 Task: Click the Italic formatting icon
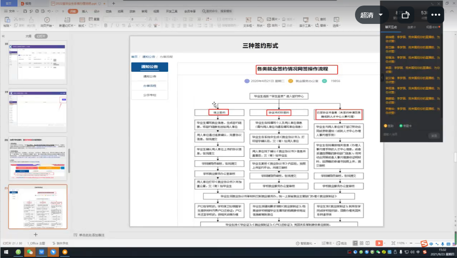click(x=112, y=26)
